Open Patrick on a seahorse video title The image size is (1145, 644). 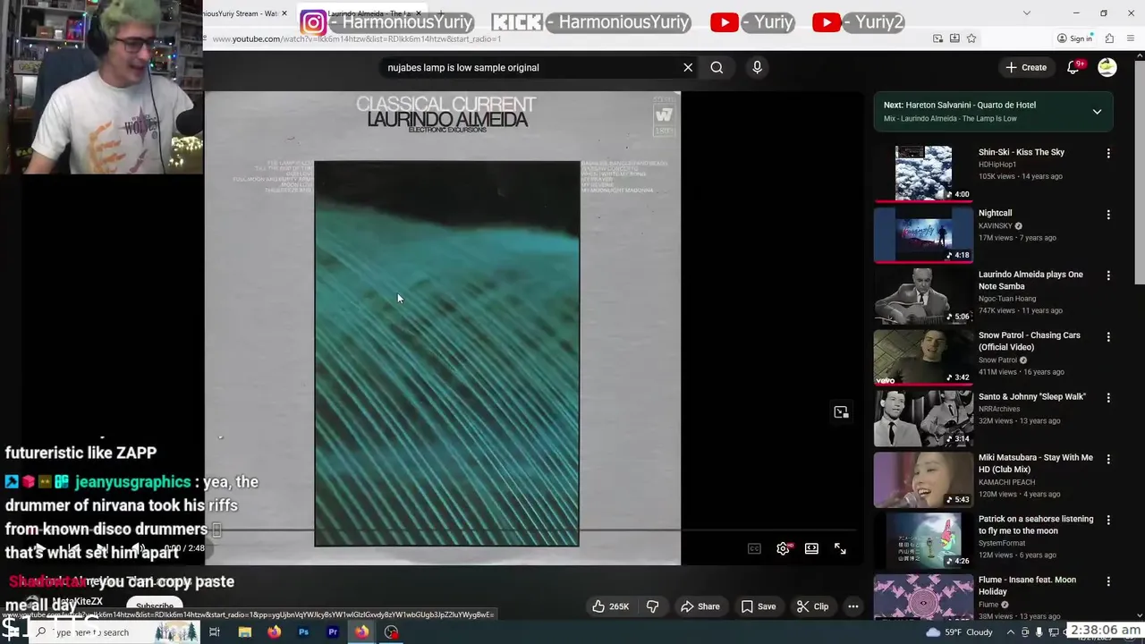pos(1036,524)
